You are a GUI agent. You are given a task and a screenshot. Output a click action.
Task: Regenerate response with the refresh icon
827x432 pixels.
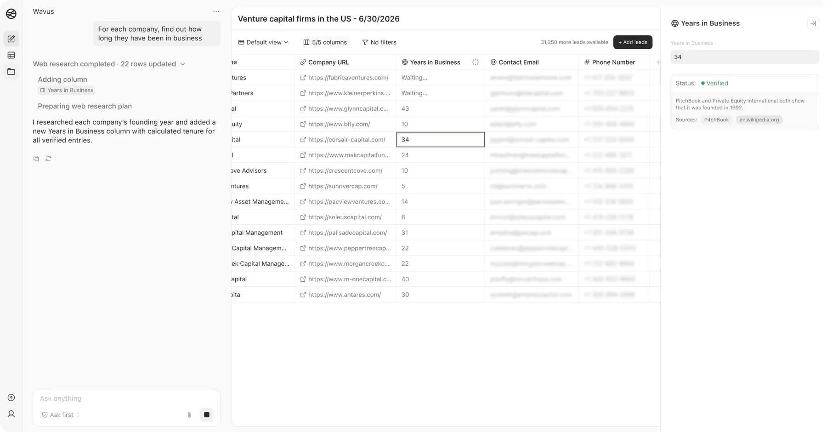pos(48,159)
